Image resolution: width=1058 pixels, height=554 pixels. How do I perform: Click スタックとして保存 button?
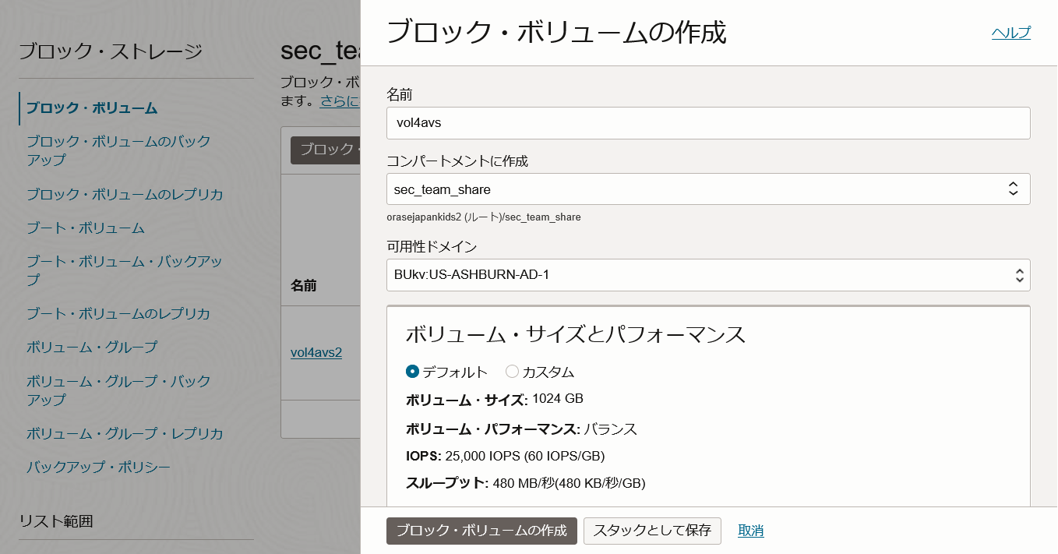pyautogui.click(x=652, y=531)
